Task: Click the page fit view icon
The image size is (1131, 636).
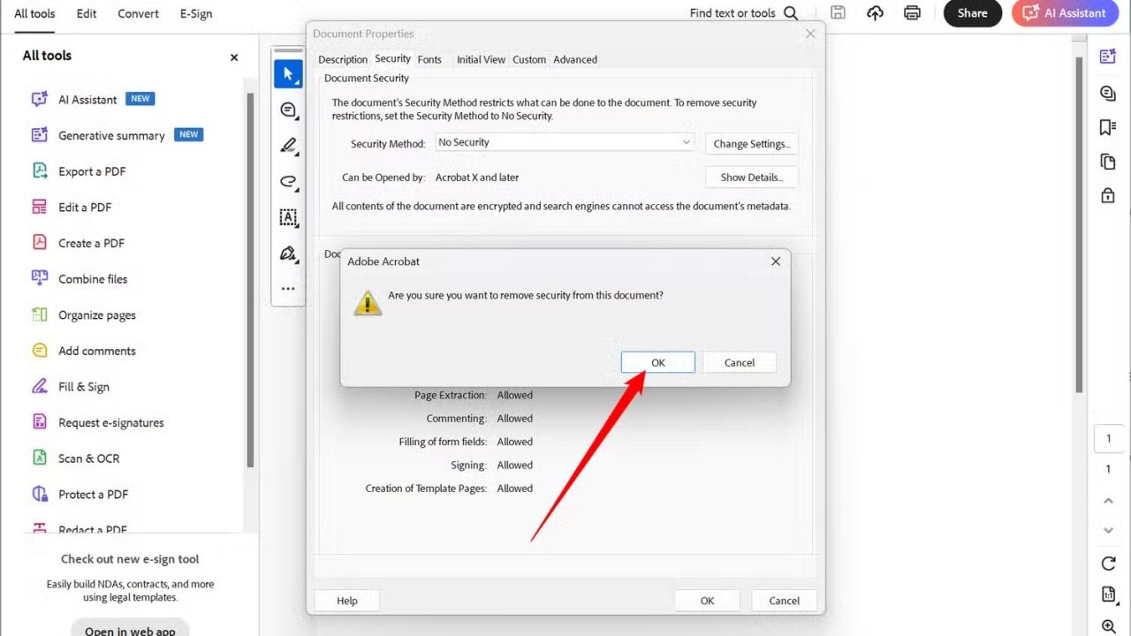Action: click(x=1108, y=594)
